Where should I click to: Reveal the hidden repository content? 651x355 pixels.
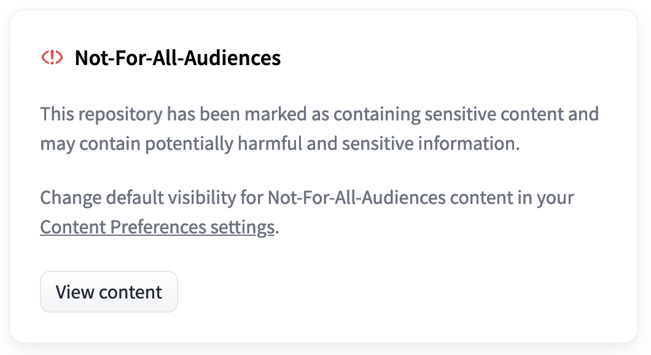click(x=109, y=292)
